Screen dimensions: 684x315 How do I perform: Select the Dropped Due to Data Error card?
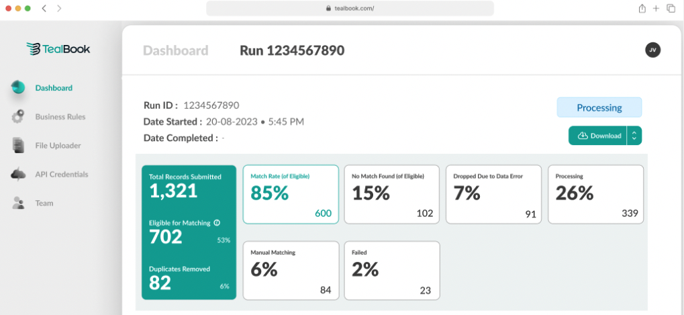pyautogui.click(x=493, y=194)
